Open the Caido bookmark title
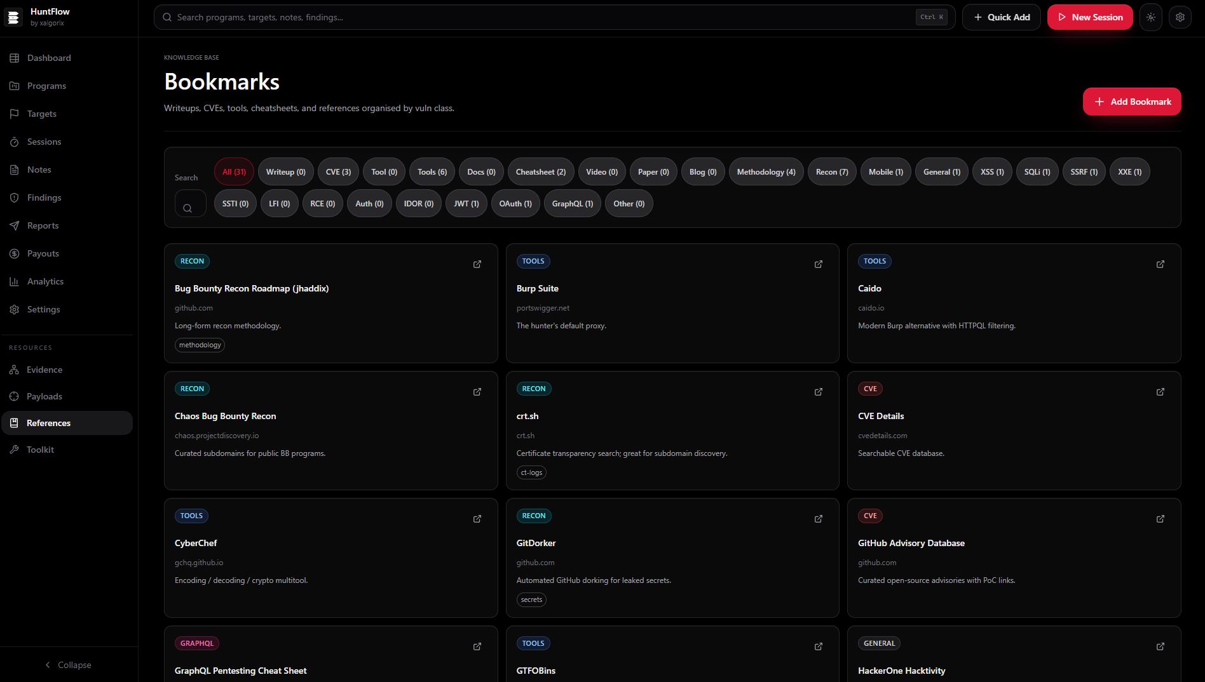The width and height of the screenshot is (1205, 682). (x=869, y=288)
